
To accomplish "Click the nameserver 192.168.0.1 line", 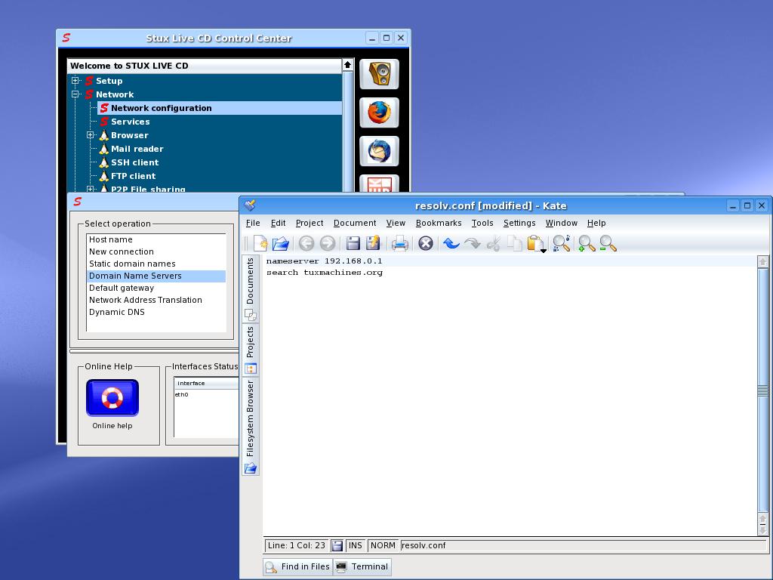I will tap(325, 261).
